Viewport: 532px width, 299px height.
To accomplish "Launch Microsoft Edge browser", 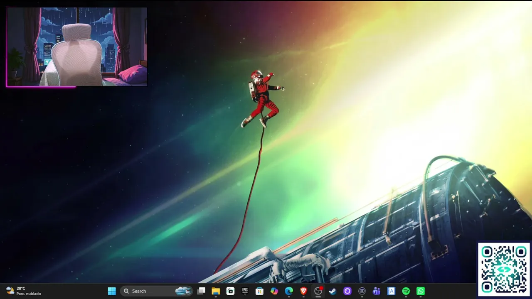I will [289, 291].
